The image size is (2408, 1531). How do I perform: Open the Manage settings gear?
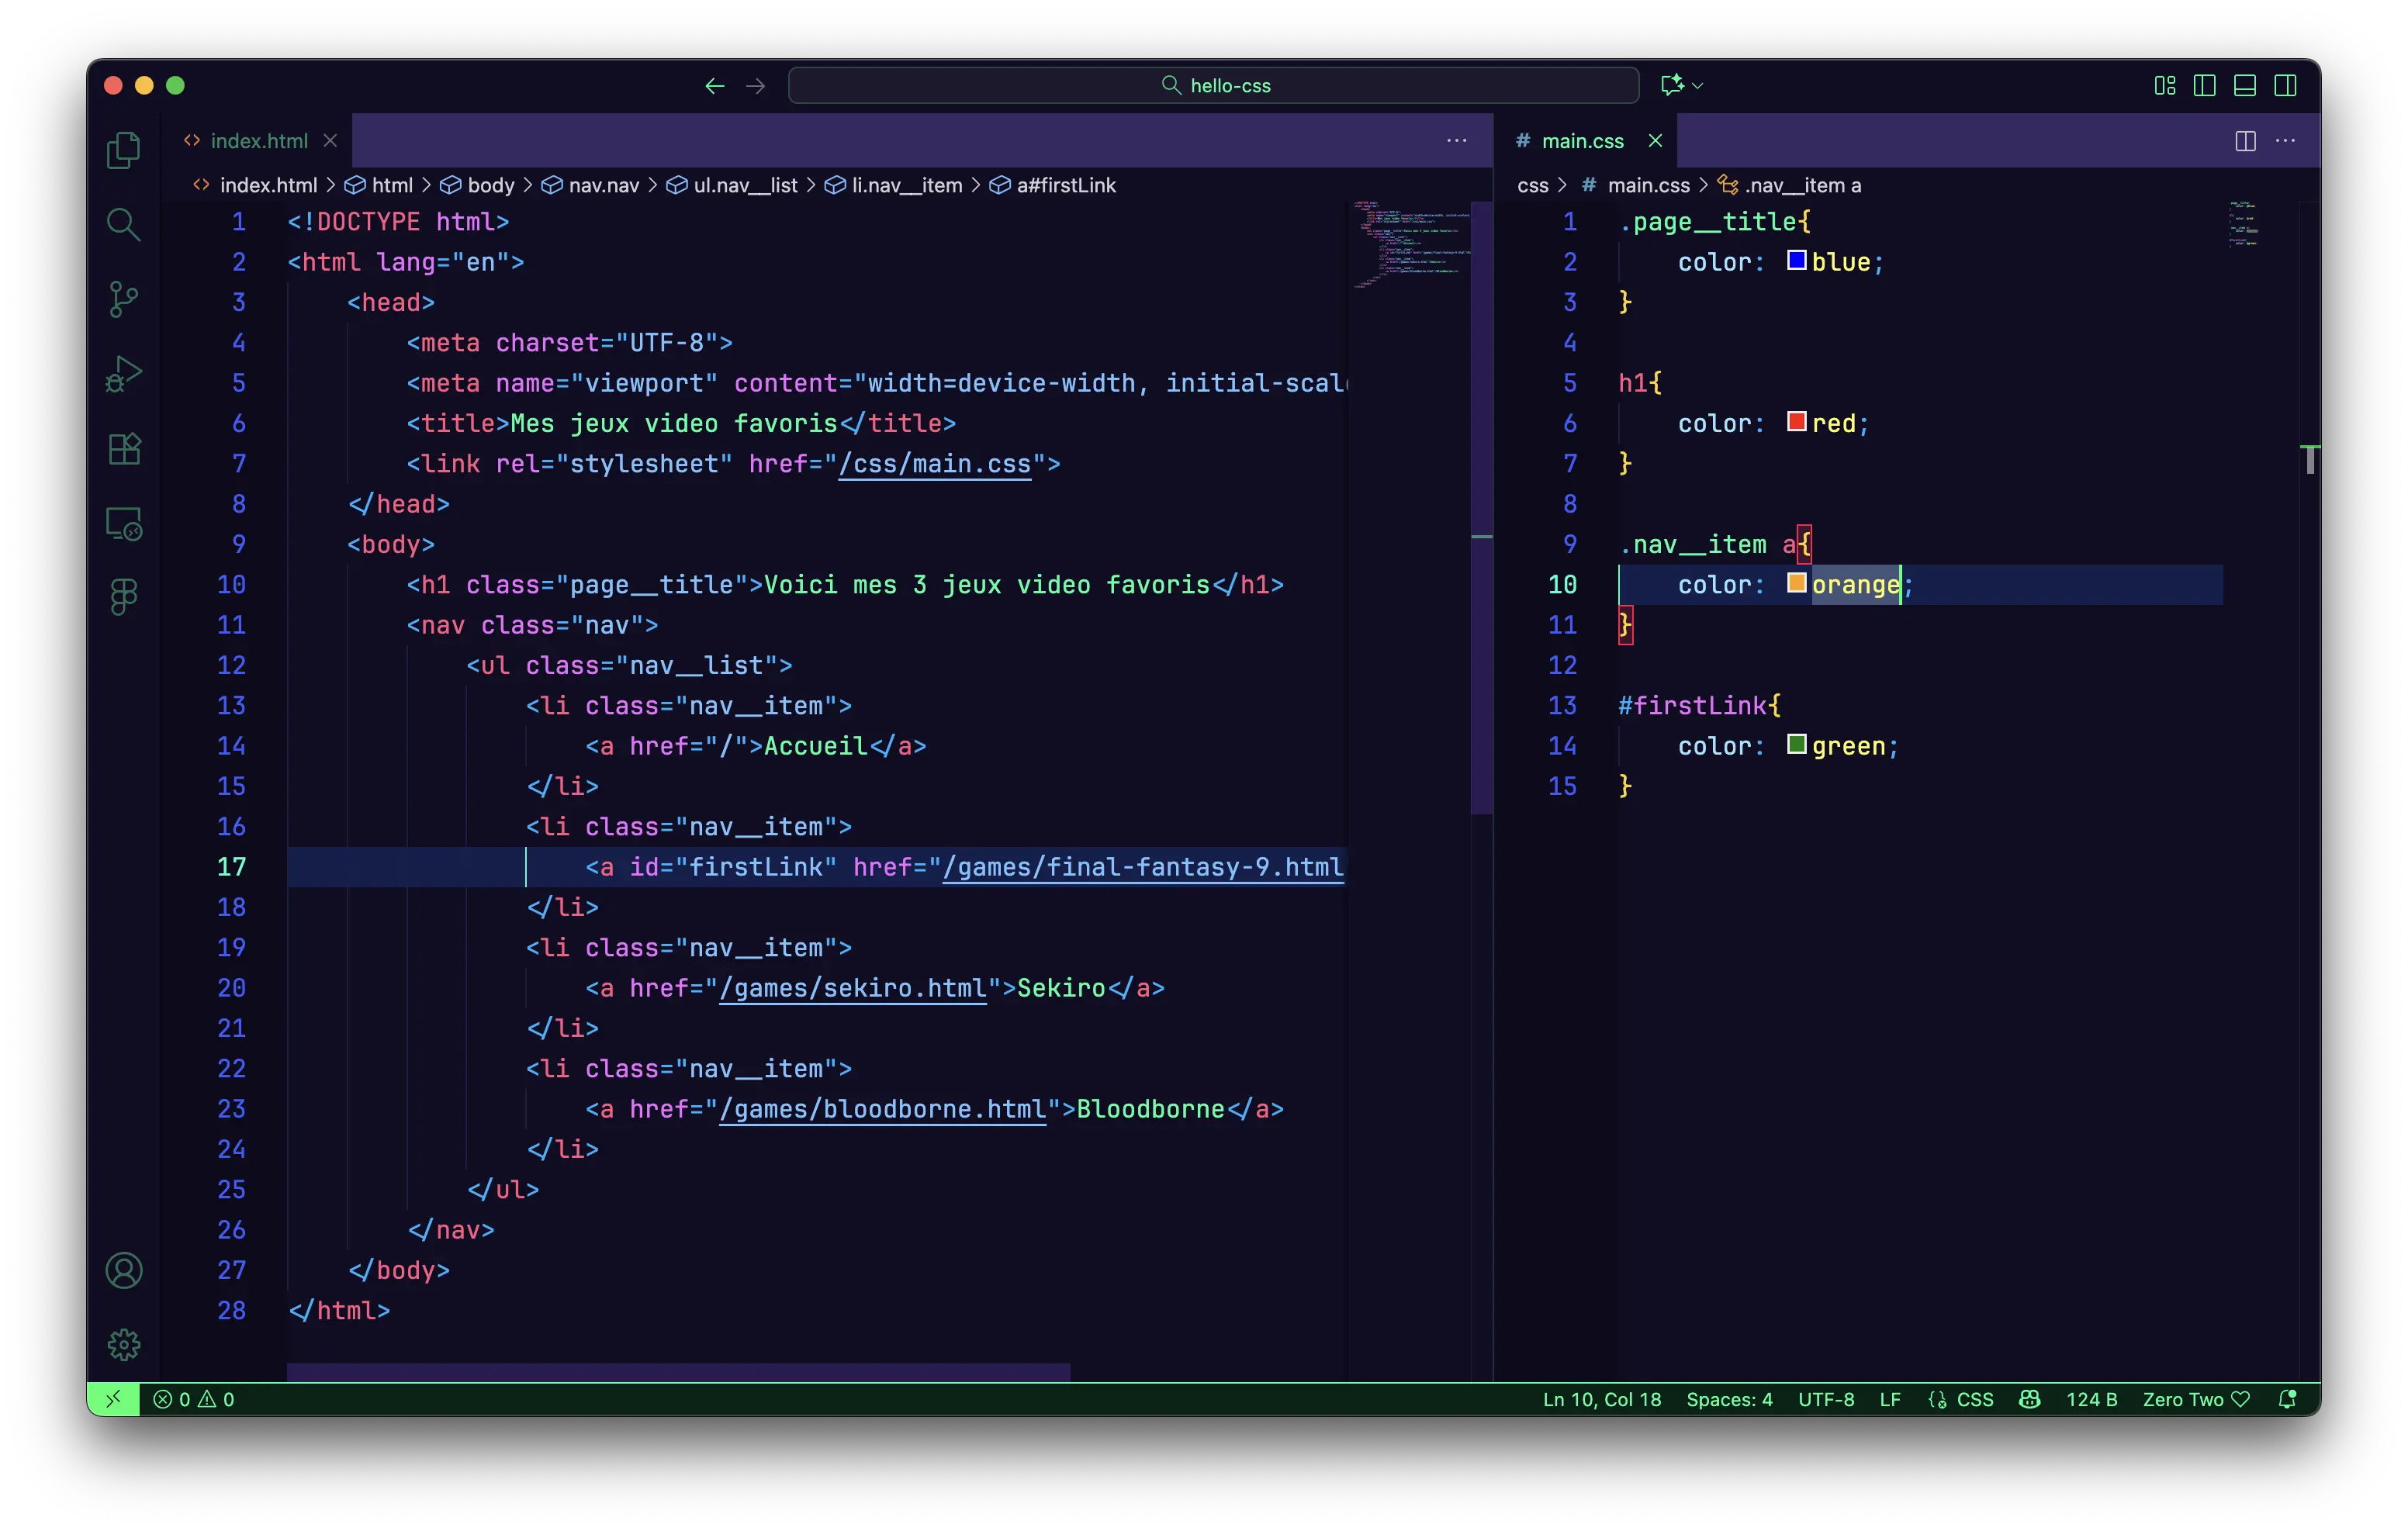123,1344
